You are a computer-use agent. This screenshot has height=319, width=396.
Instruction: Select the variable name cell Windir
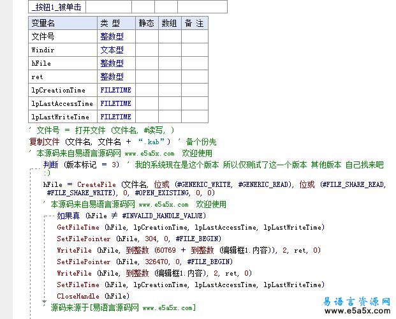coord(63,50)
